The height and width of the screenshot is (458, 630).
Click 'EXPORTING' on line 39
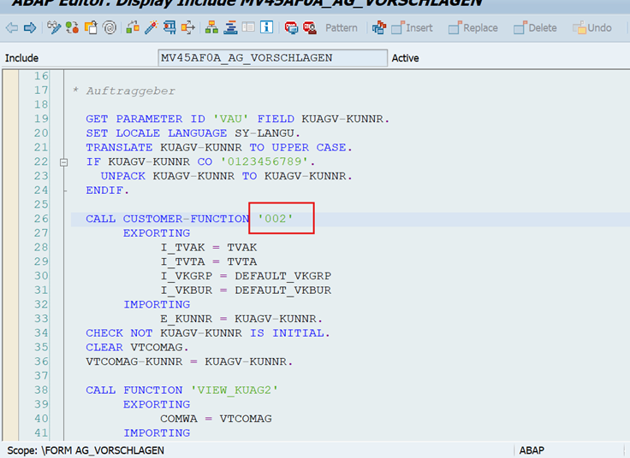(x=157, y=404)
